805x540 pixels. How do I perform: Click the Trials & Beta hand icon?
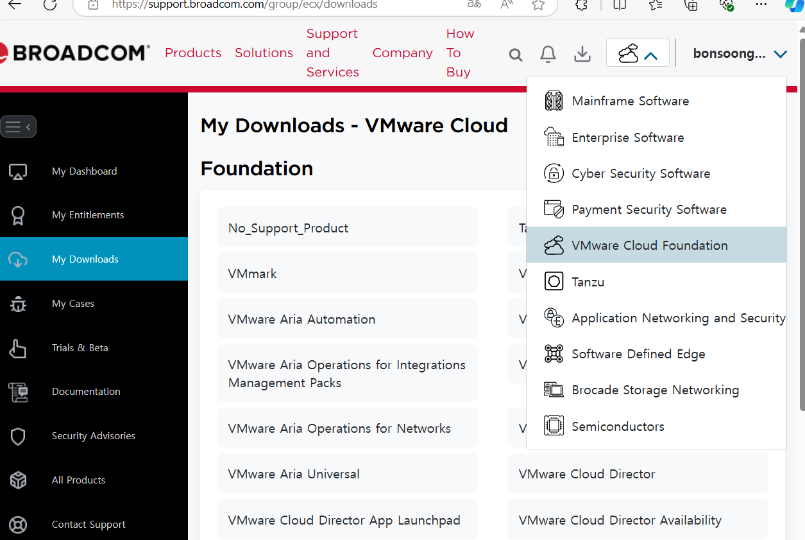coord(18,348)
